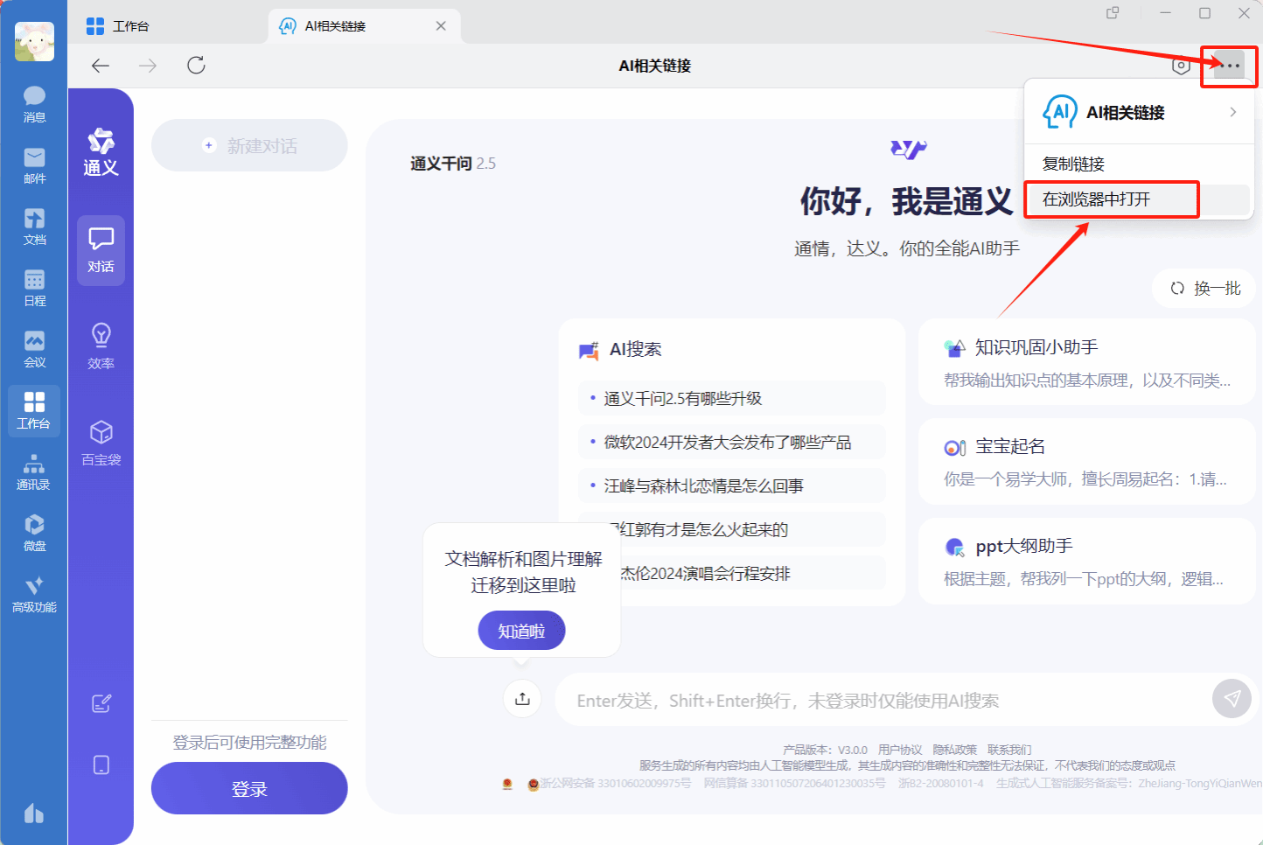
Task: Click the user avatar at top left
Action: [34, 42]
